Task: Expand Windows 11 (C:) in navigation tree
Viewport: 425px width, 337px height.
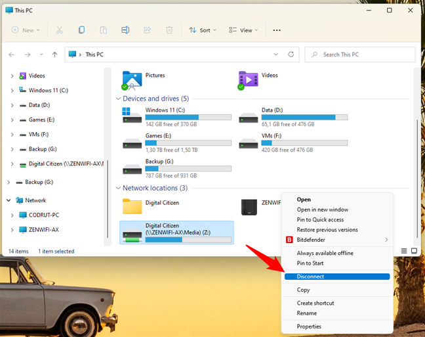Action: (x=12, y=91)
